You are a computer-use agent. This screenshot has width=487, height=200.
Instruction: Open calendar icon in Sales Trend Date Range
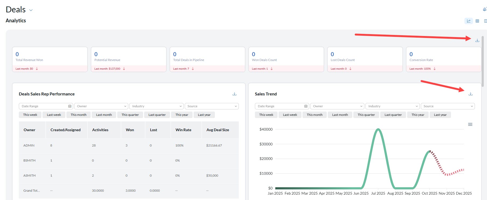coord(306,106)
